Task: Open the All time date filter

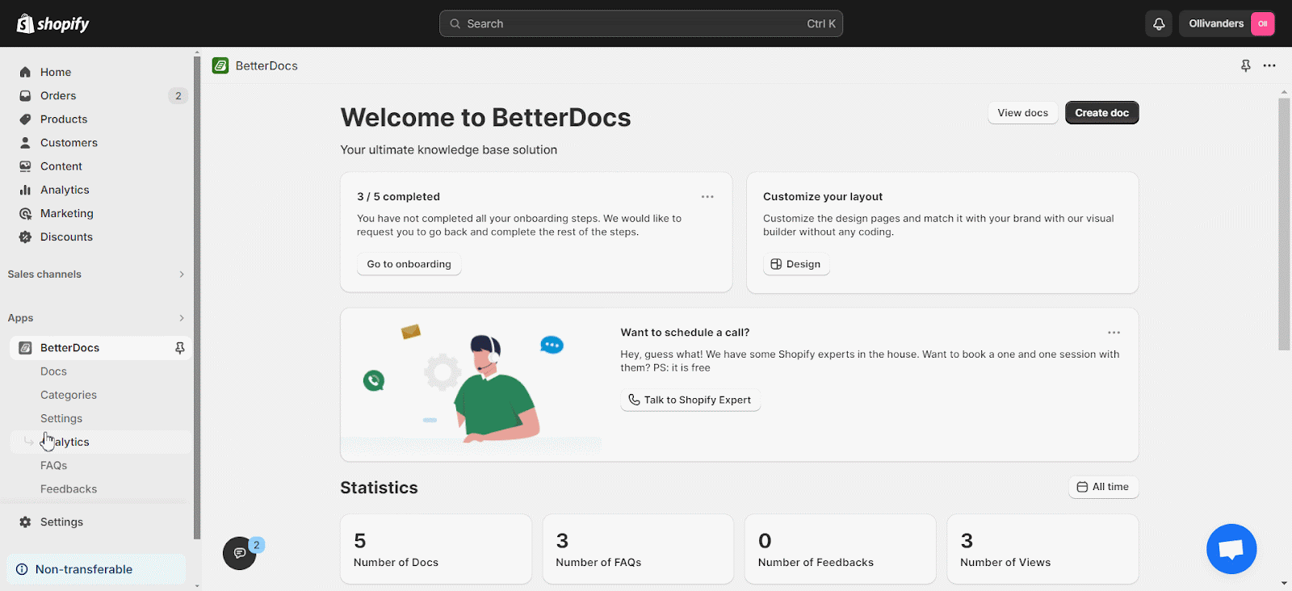Action: [1103, 487]
